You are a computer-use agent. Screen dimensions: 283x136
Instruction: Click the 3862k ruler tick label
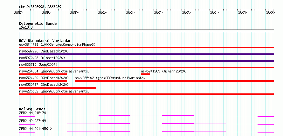pos(159,13)
